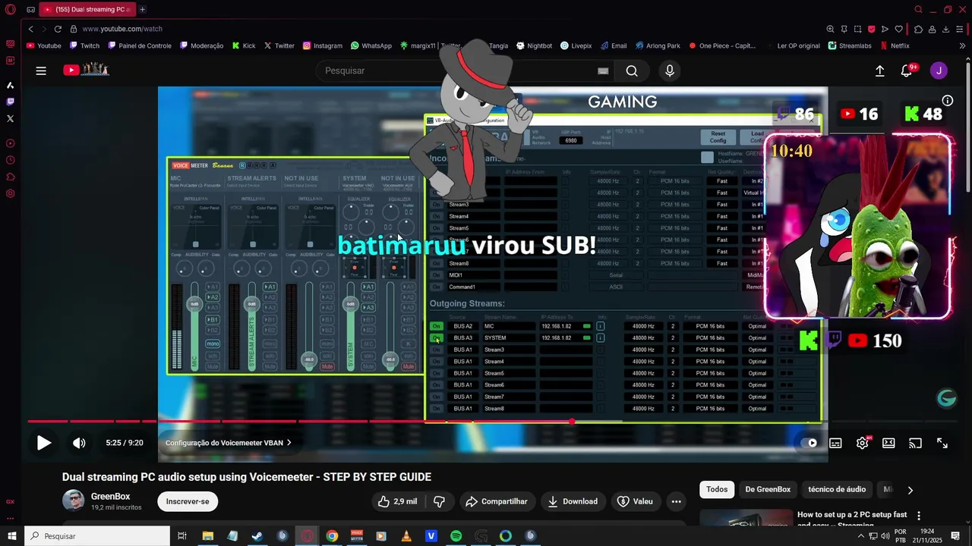Select the Todos filter chip

[717, 489]
